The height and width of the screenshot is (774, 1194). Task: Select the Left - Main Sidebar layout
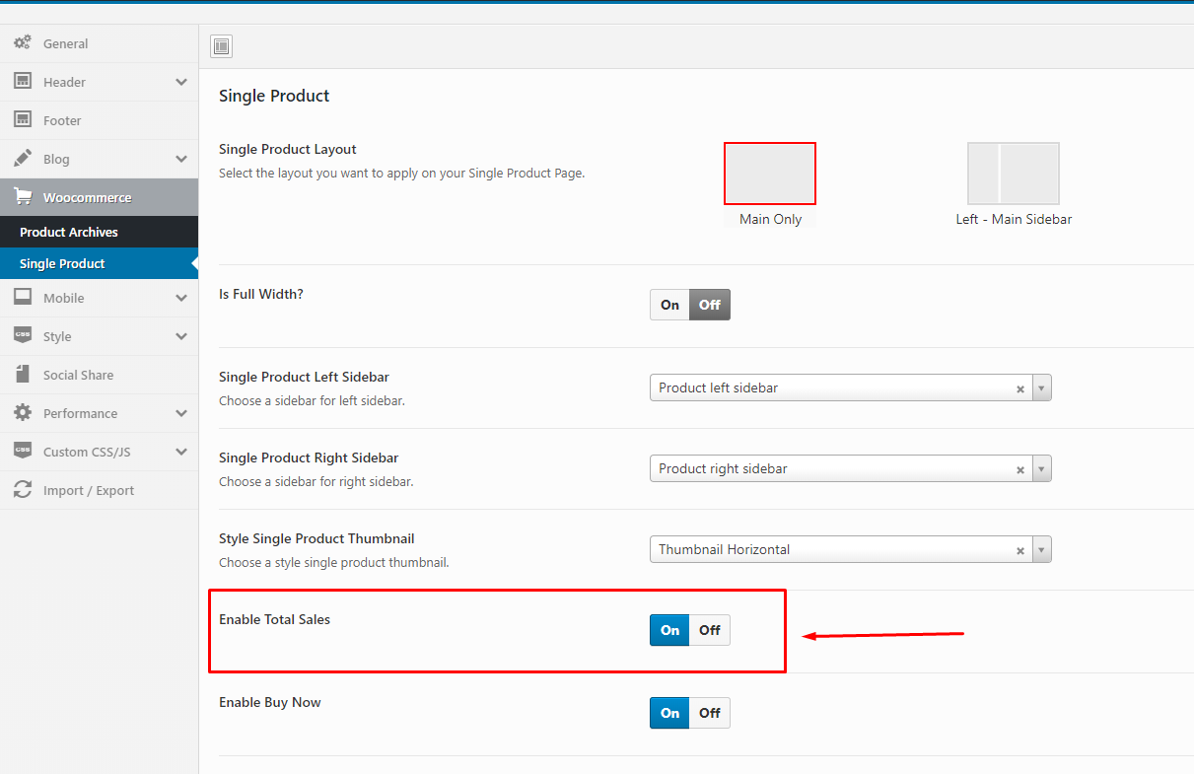click(x=1013, y=174)
